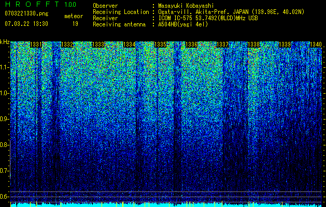The width and height of the screenshot is (326, 207).
Task: Click the 0.9 kHz axis label
Action: (x=4, y=119)
